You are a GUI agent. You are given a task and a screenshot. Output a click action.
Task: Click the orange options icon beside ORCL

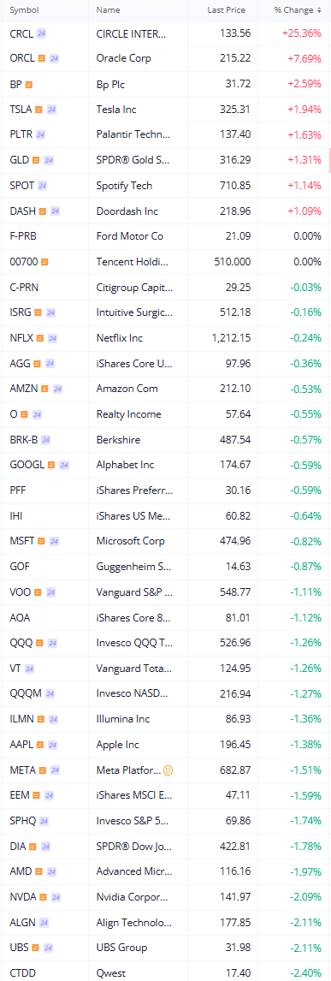(x=42, y=59)
